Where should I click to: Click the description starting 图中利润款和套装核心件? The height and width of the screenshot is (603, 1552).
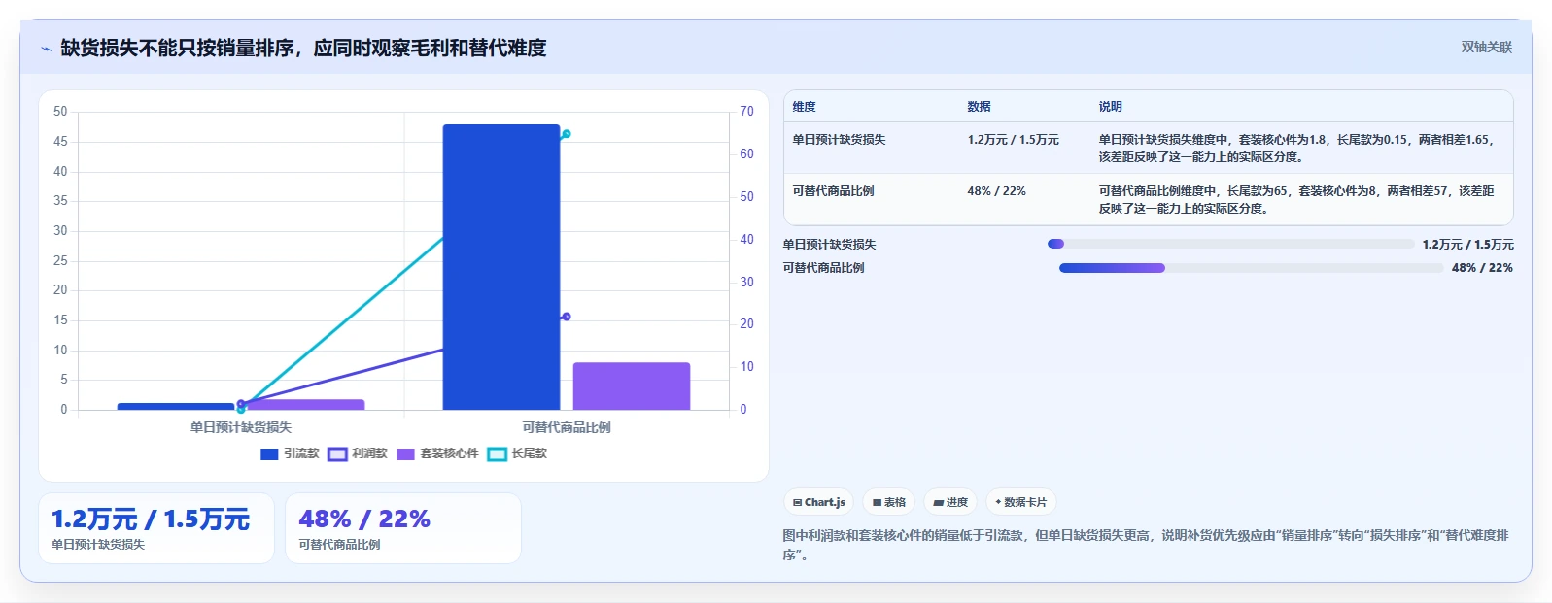click(1147, 545)
